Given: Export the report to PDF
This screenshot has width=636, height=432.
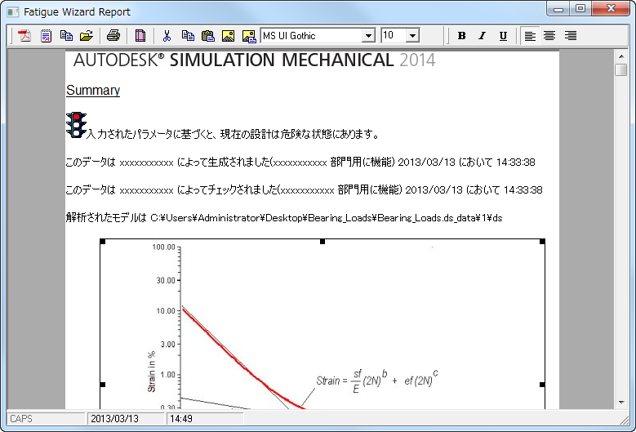Looking at the screenshot, I should 24,36.
